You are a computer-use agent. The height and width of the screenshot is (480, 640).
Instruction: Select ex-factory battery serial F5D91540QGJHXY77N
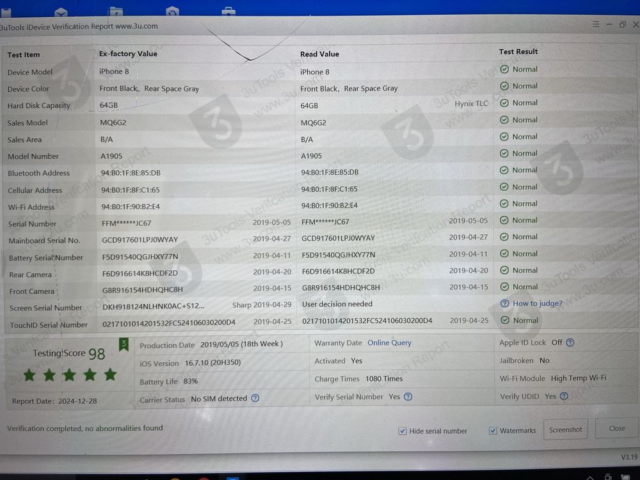coord(140,257)
